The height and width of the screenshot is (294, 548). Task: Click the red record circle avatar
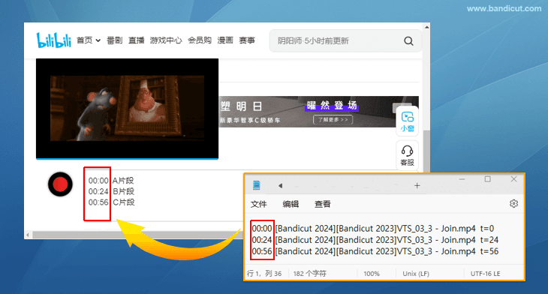[x=60, y=184]
